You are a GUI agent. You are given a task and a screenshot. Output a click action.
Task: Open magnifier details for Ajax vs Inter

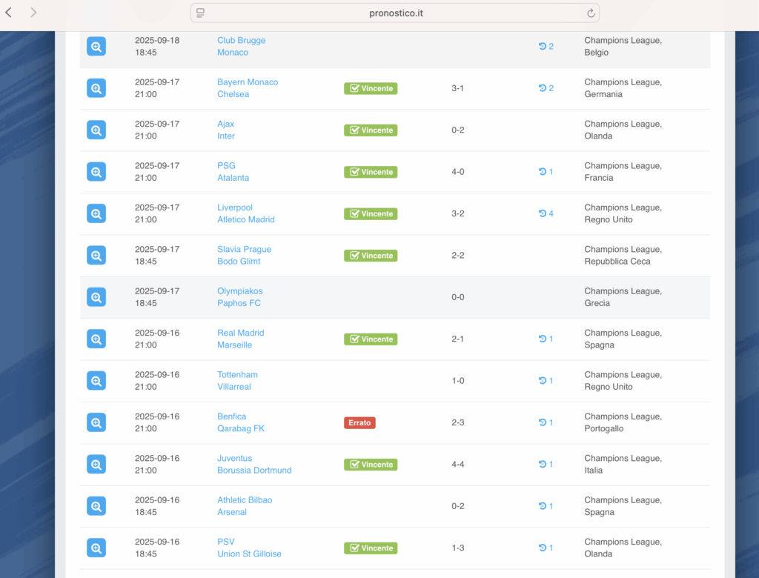(96, 130)
